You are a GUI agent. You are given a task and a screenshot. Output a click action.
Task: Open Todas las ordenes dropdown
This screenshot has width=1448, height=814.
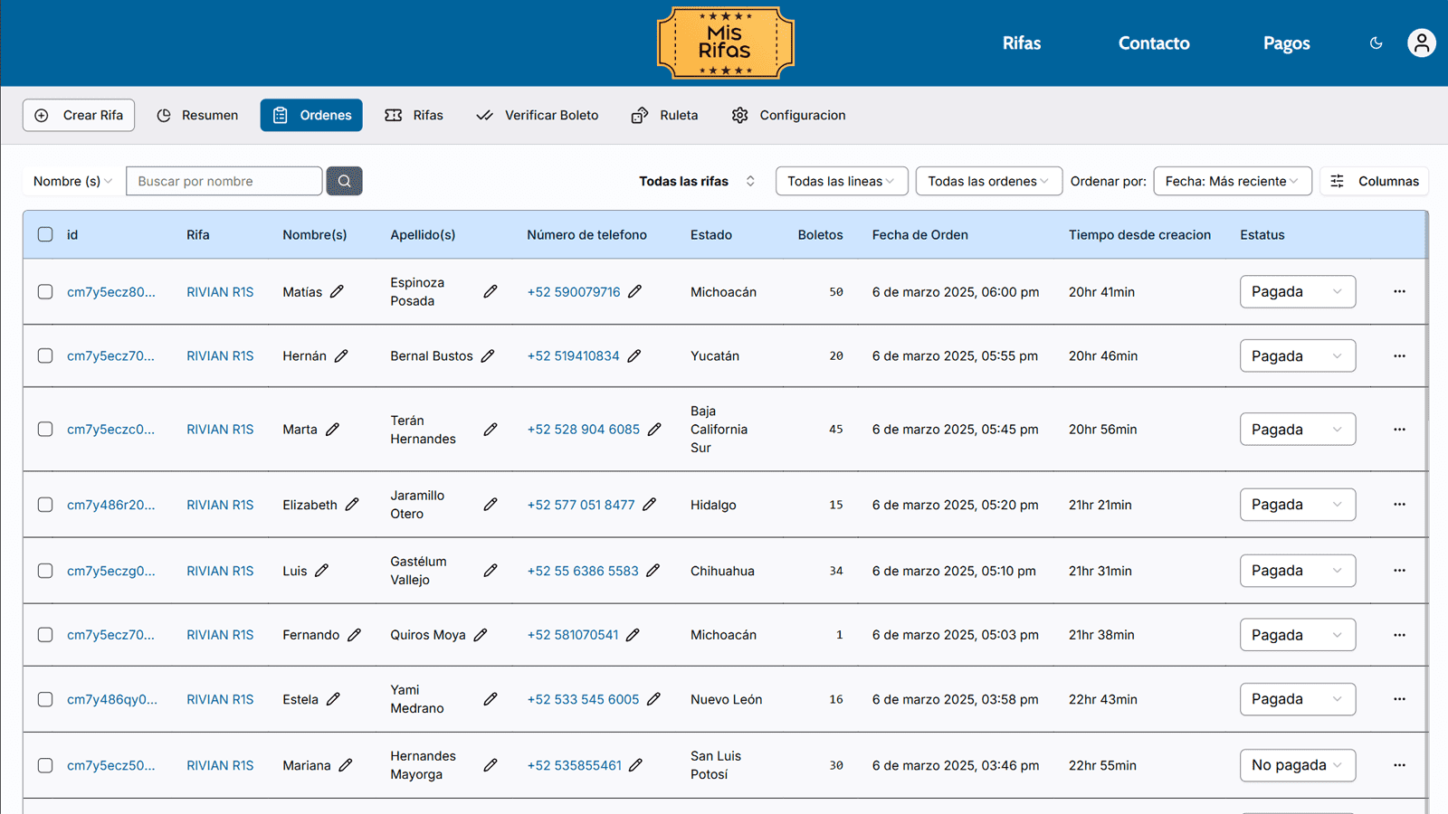click(988, 181)
